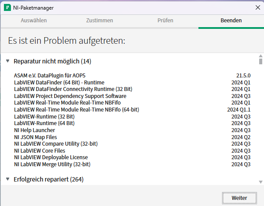Select ASAM e.V. DataPlugin für AOP5 entry

51,76
